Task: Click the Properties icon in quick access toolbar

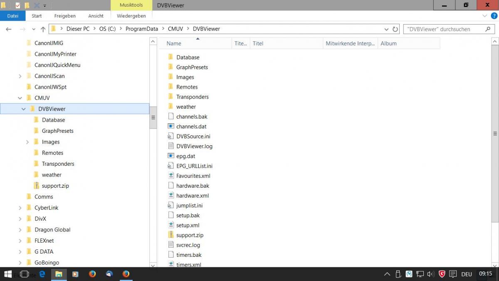Action: coord(18,5)
